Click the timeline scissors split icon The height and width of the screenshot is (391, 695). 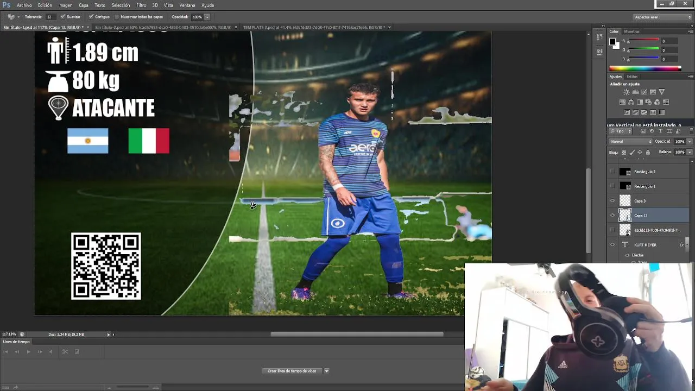click(65, 351)
